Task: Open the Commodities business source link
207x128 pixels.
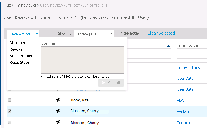Action: coord(188,68)
